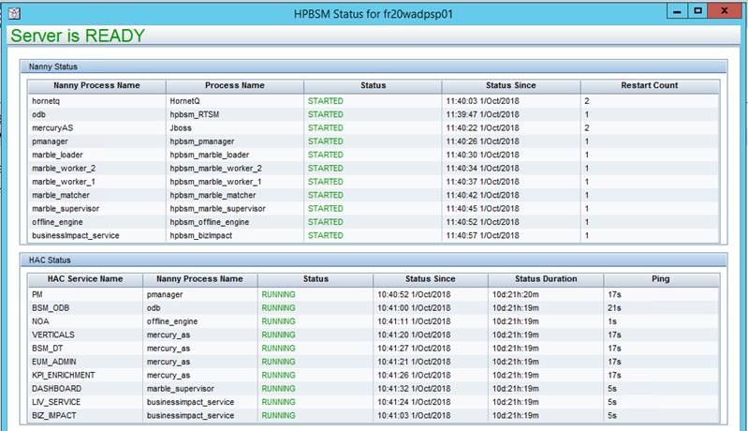Click the Status column header in HAC Status
The height and width of the screenshot is (431, 748).
point(315,278)
